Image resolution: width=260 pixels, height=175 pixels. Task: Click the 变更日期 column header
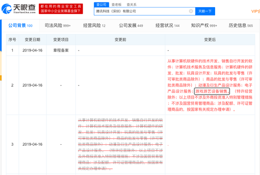coord(33,40)
